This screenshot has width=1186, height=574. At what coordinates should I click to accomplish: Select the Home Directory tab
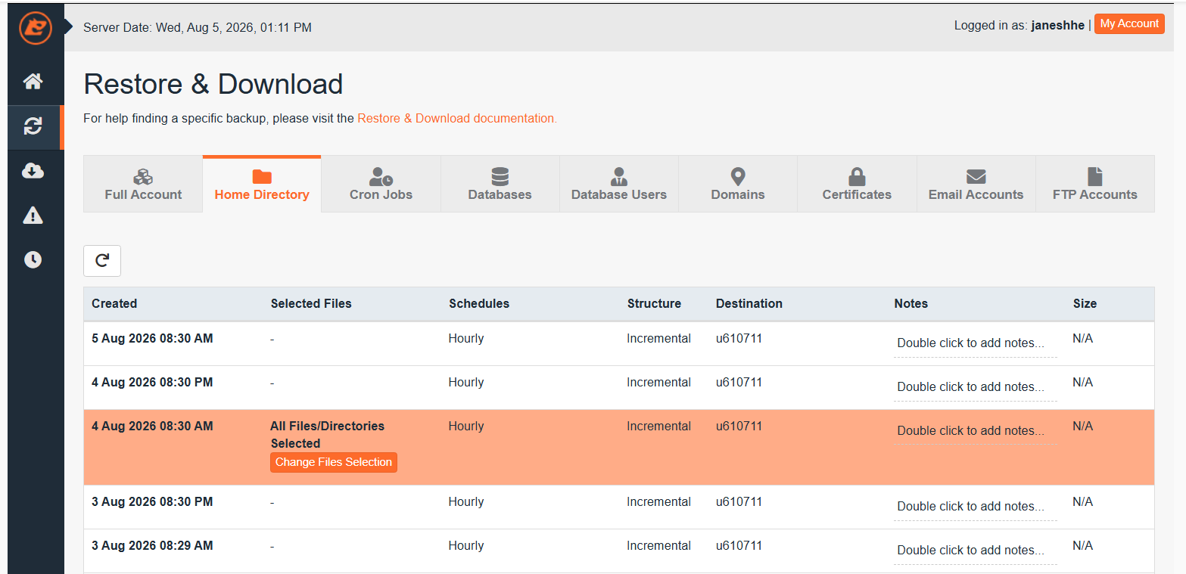click(262, 184)
